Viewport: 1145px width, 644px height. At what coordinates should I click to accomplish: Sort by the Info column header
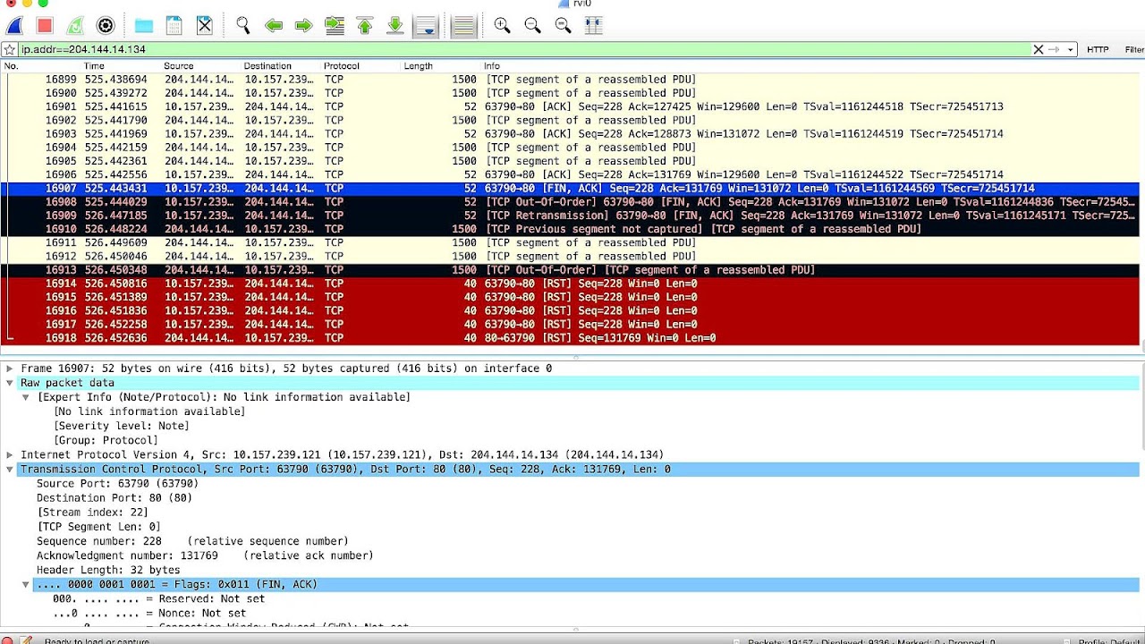coord(492,65)
